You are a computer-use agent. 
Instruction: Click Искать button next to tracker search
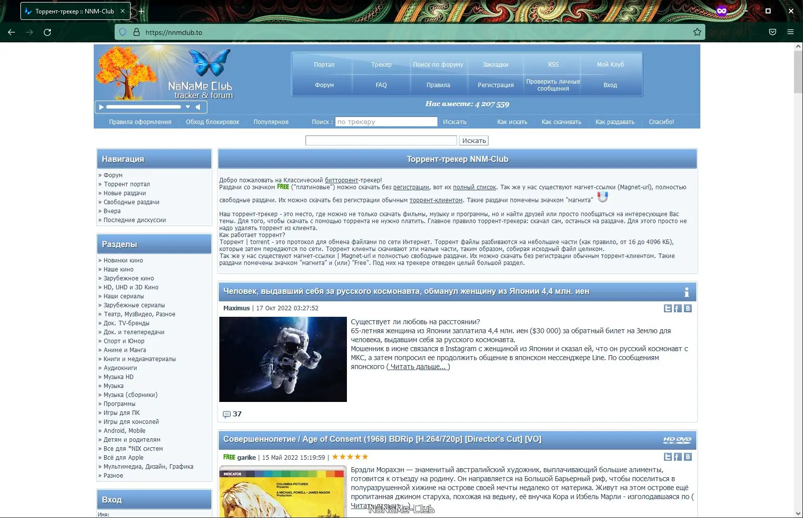455,122
